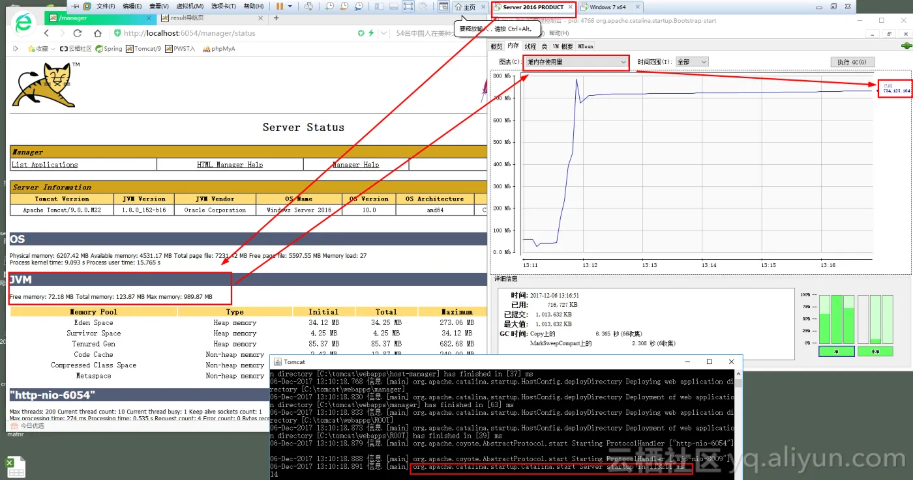The image size is (913, 480).
Task: Open the time range dropdown set to 全部
Action: (691, 62)
